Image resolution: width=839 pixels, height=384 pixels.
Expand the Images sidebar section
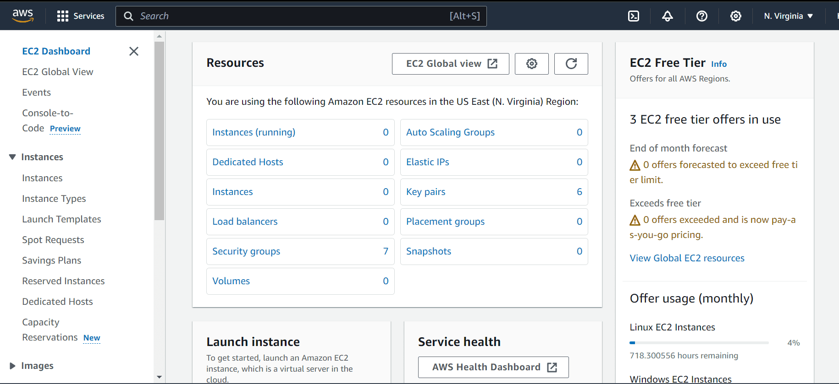click(12, 366)
